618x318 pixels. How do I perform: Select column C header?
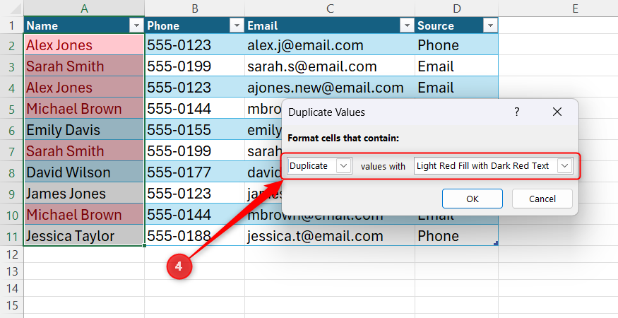coord(330,8)
